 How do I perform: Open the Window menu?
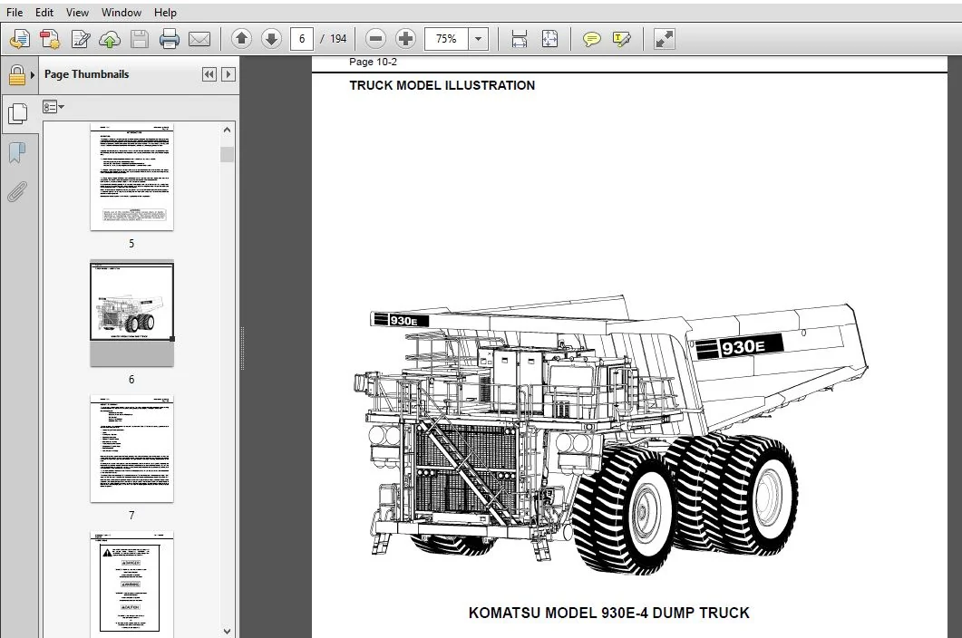[x=121, y=13]
